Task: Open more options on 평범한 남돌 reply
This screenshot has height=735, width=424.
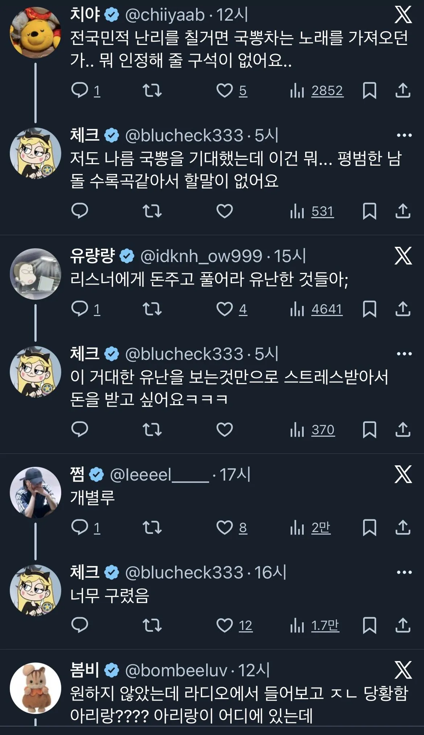Action: pyautogui.click(x=404, y=136)
